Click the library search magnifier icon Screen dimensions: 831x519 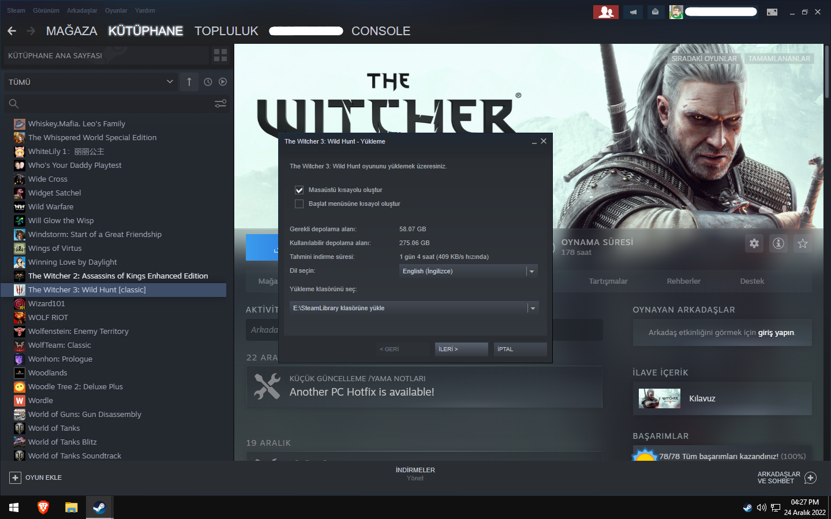(14, 104)
